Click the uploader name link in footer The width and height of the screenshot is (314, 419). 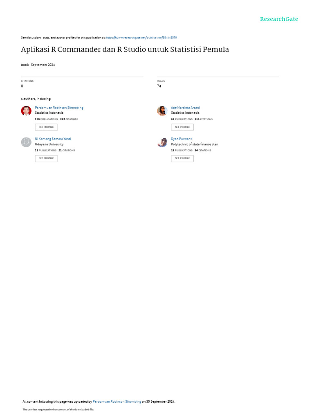coord(117,402)
